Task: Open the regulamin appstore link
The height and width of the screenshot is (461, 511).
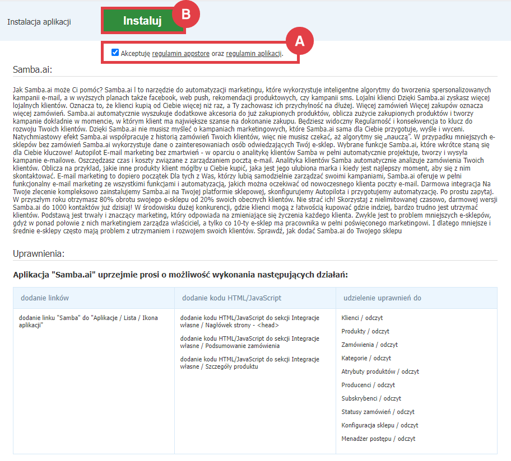Action: [180, 54]
